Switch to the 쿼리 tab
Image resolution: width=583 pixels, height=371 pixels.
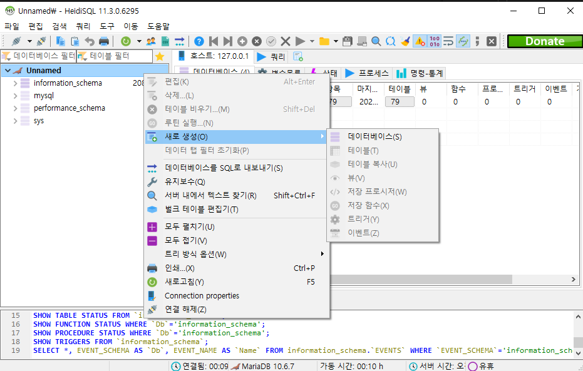point(271,57)
